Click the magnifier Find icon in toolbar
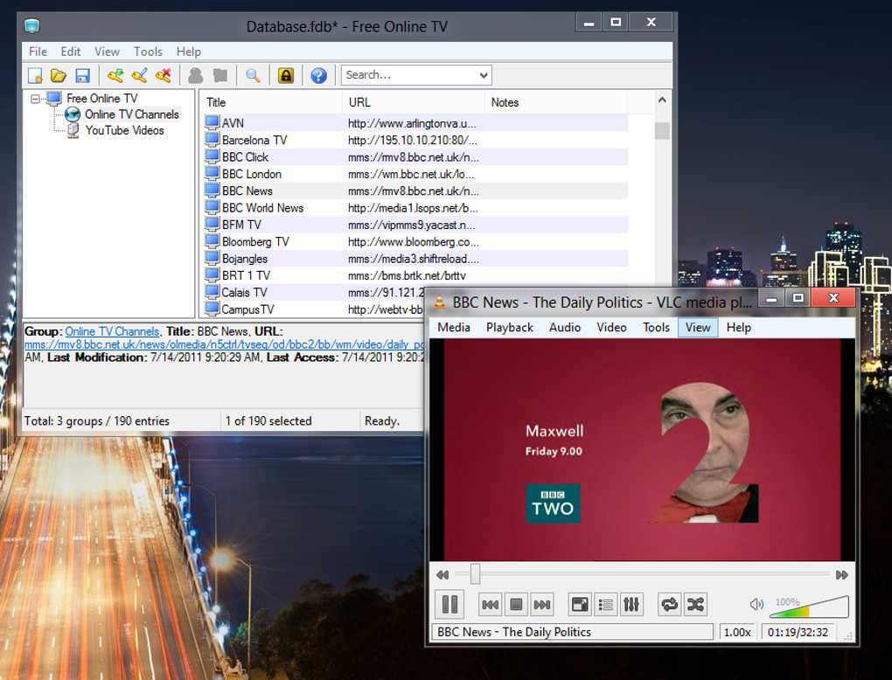This screenshot has width=892, height=680. point(253,76)
